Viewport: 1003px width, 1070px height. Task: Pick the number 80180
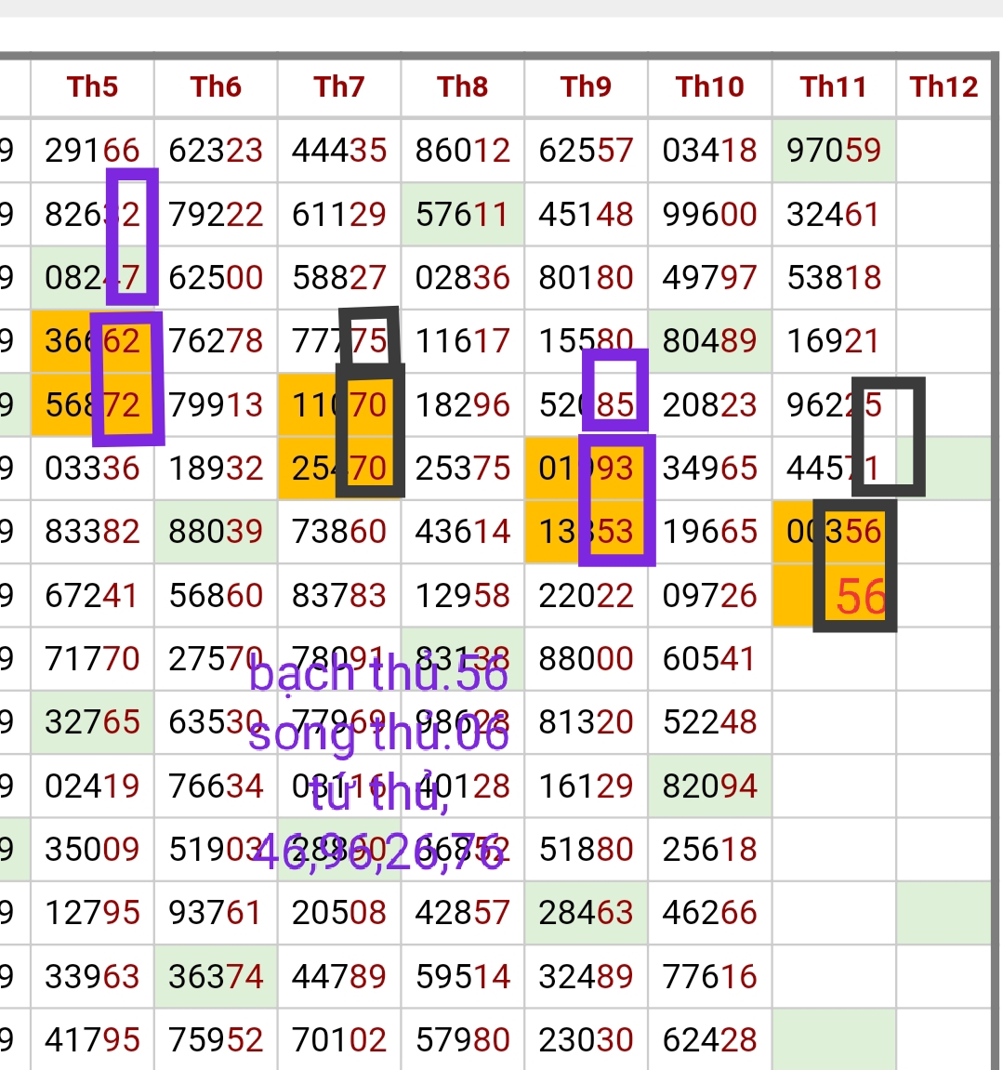(587, 278)
